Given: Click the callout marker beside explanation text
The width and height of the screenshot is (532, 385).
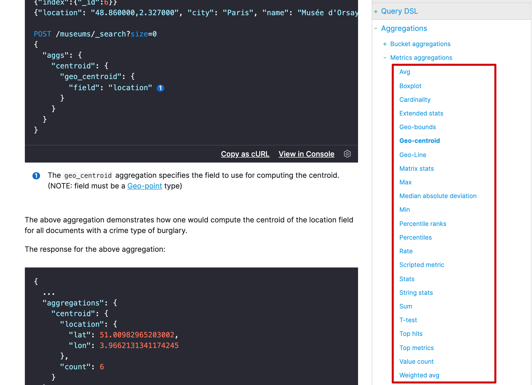Looking at the screenshot, I should [x=36, y=176].
